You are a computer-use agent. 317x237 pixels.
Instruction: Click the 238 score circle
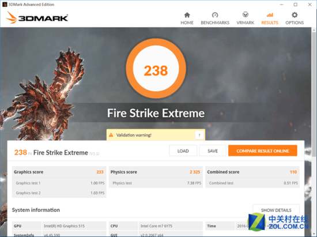click(156, 69)
